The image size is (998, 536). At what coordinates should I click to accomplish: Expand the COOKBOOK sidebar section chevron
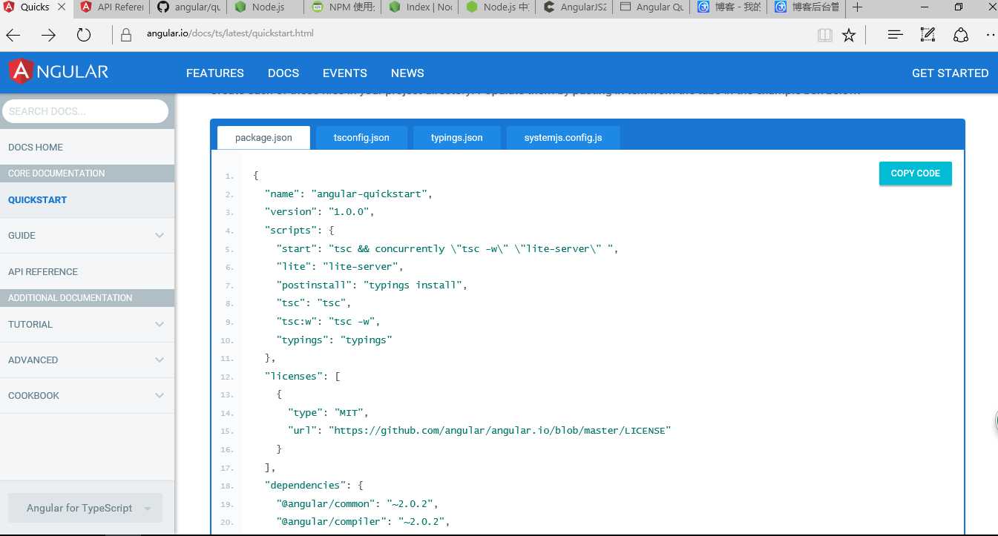[160, 396]
